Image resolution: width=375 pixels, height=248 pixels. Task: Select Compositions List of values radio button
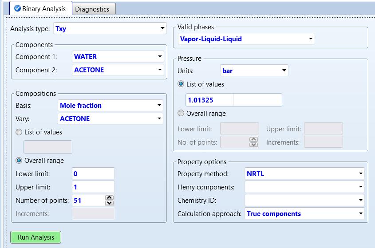click(x=19, y=132)
